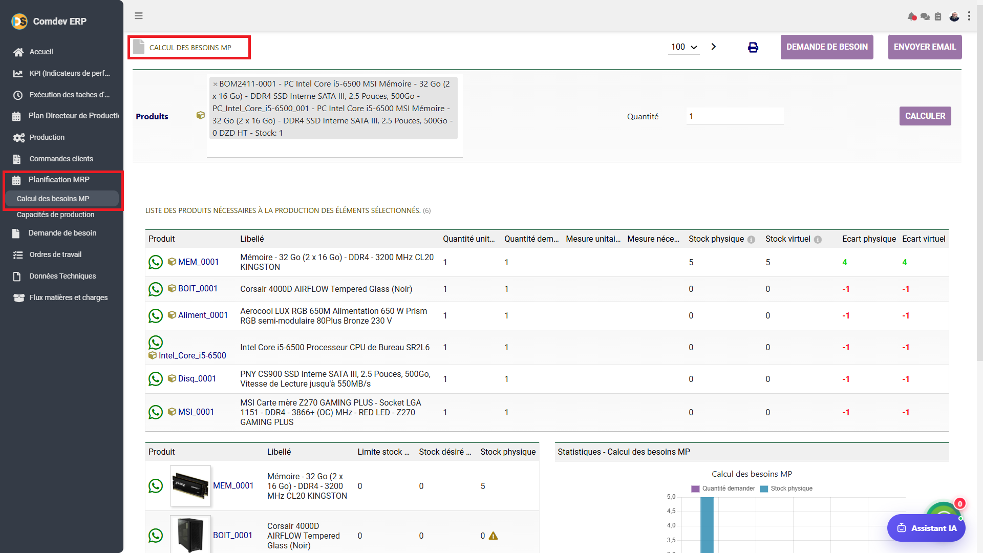Image resolution: width=983 pixels, height=553 pixels.
Task: Open notifications bell icon
Action: (912, 16)
